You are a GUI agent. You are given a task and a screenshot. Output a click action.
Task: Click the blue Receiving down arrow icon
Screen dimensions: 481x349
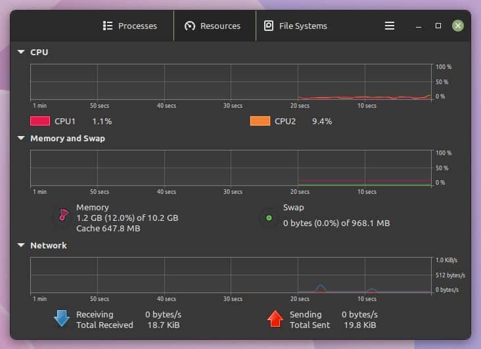pos(61,319)
